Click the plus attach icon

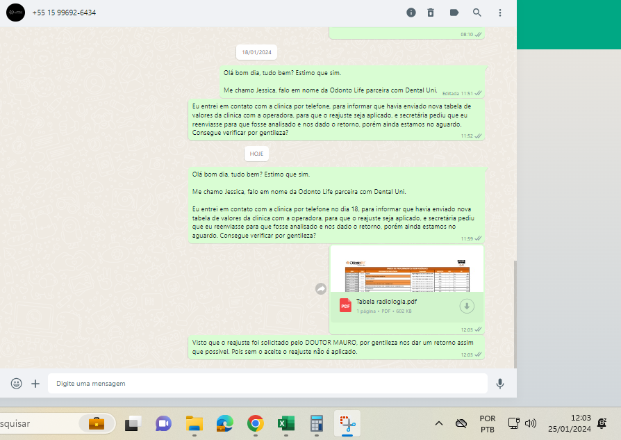coord(35,383)
